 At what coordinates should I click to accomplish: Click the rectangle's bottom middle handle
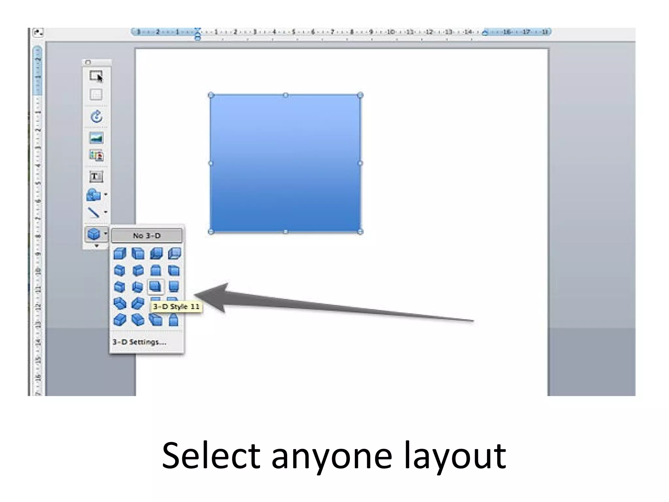(286, 232)
